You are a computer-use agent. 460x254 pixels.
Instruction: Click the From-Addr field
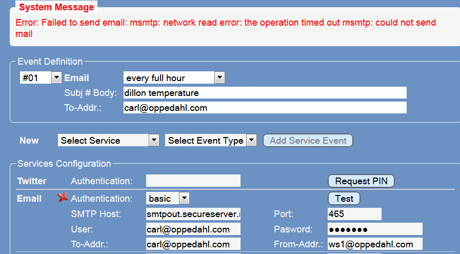pos(374,244)
